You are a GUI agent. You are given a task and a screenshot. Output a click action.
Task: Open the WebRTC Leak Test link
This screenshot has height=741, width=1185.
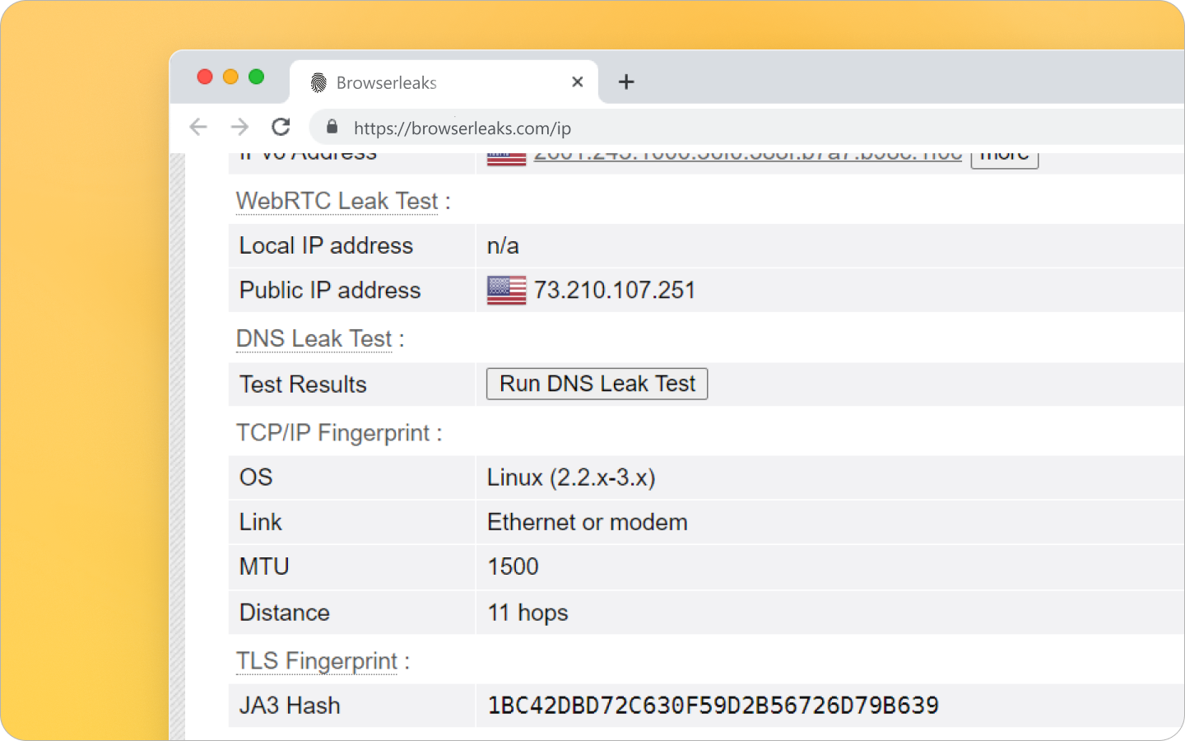click(x=337, y=201)
